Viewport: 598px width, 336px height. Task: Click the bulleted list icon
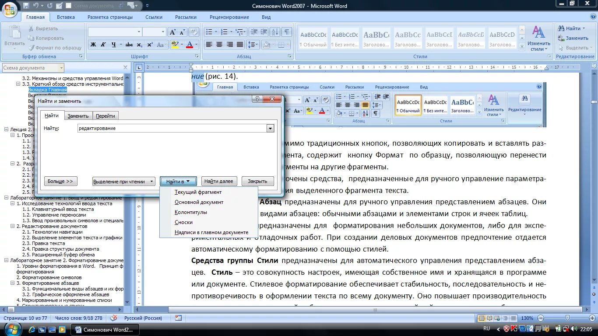coord(209,32)
